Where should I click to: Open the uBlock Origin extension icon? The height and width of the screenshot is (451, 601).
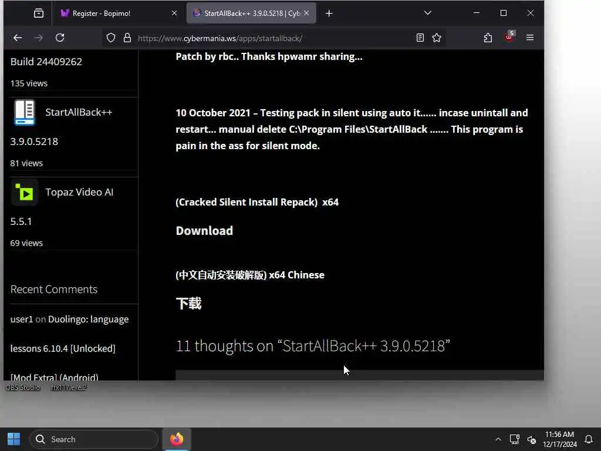(509, 37)
